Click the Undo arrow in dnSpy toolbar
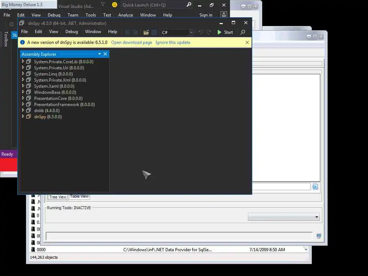368x276 pixels. tap(201, 32)
